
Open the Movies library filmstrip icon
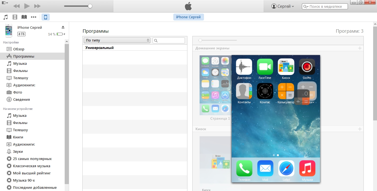tap(15, 17)
